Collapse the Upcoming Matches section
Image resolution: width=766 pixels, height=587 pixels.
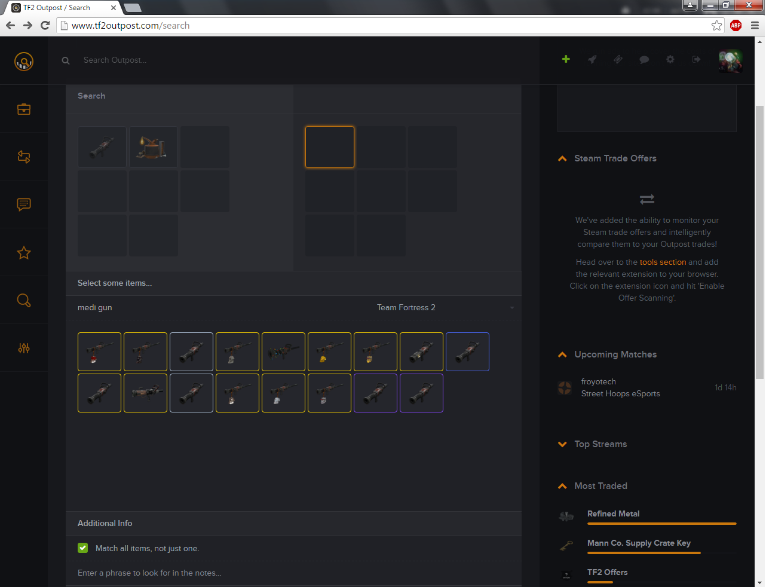click(562, 354)
